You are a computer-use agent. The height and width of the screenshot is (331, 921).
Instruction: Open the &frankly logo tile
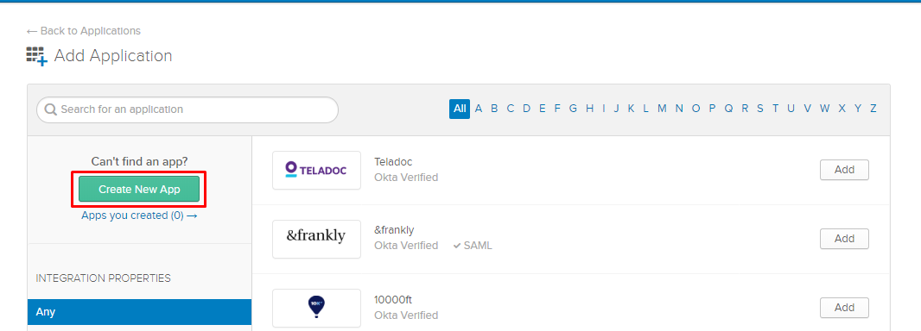316,239
